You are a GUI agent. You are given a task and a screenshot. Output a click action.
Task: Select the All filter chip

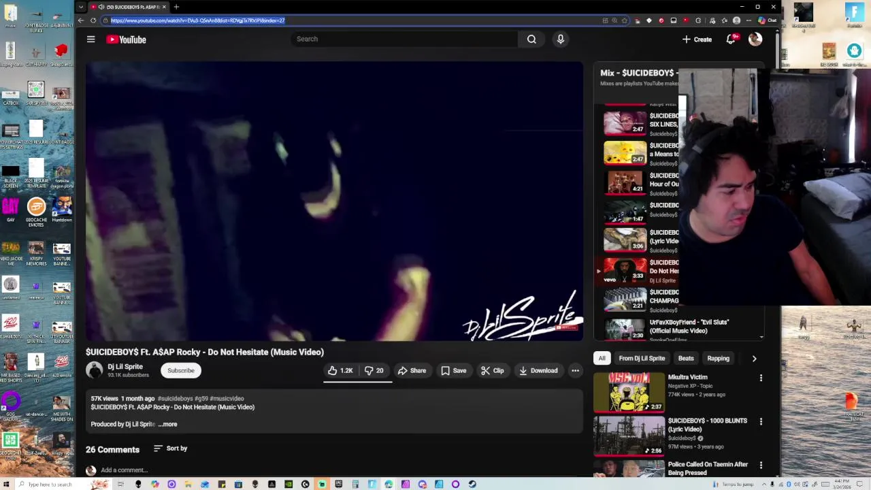point(602,358)
